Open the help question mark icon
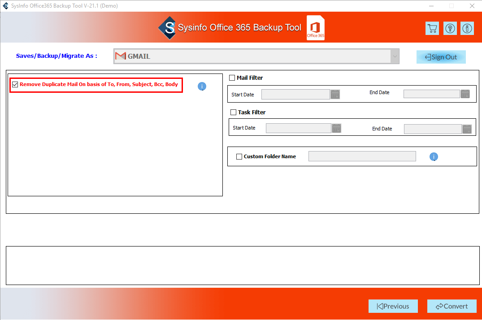This screenshot has width=482, height=320. click(x=450, y=28)
